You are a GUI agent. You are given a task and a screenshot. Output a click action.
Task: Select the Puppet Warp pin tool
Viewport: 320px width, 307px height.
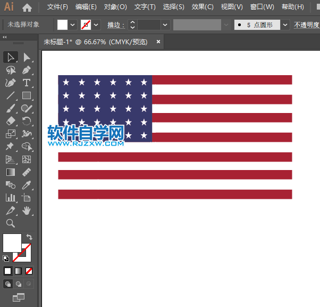pyautogui.click(x=10, y=147)
